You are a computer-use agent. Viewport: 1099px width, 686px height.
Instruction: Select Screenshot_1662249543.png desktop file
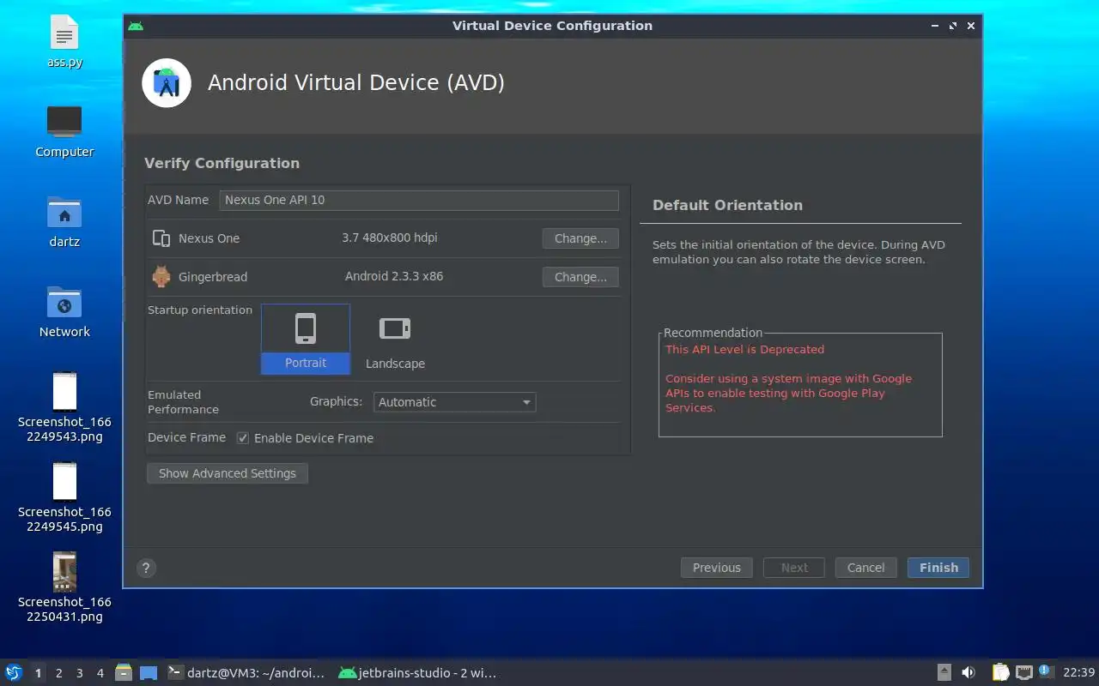64,407
